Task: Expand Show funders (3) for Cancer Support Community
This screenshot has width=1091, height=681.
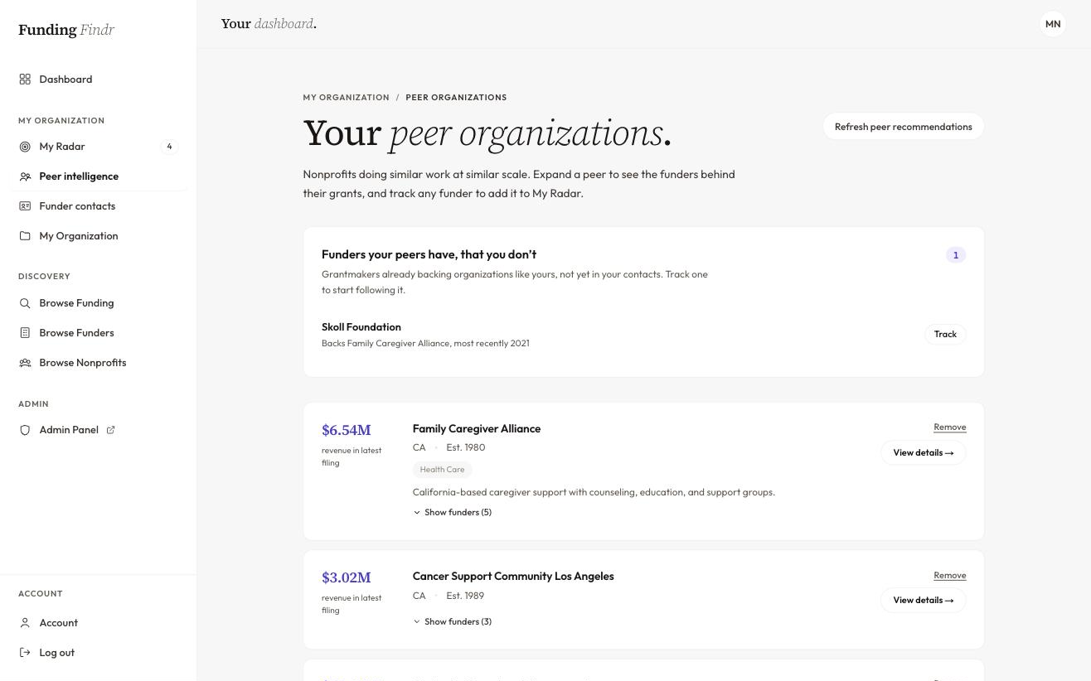Action: [453, 621]
